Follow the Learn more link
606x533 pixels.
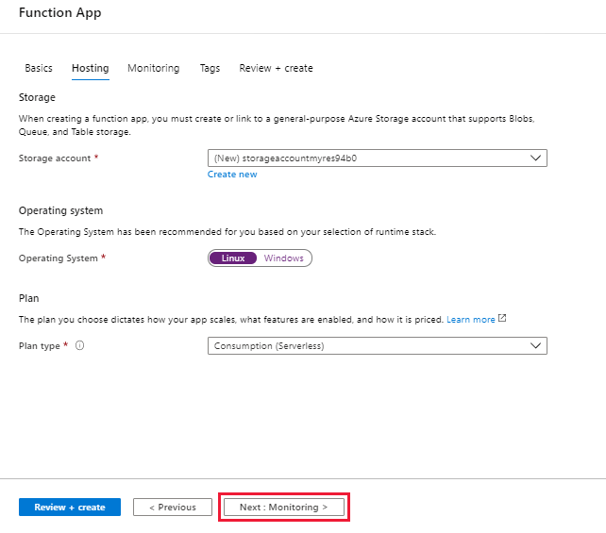click(471, 320)
